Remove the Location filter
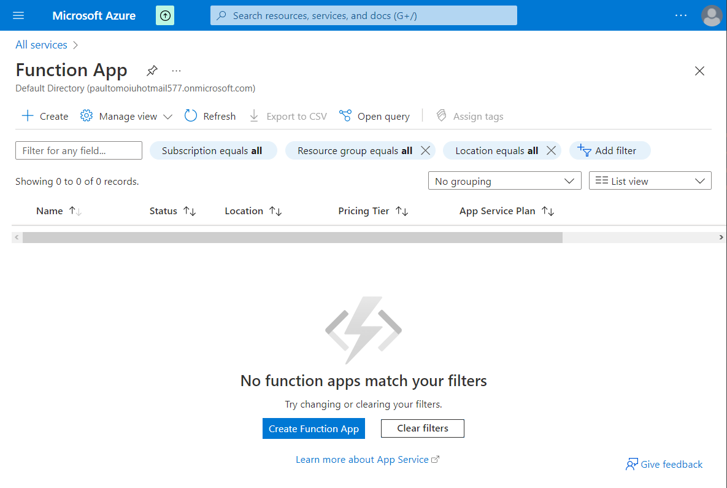 tap(551, 150)
